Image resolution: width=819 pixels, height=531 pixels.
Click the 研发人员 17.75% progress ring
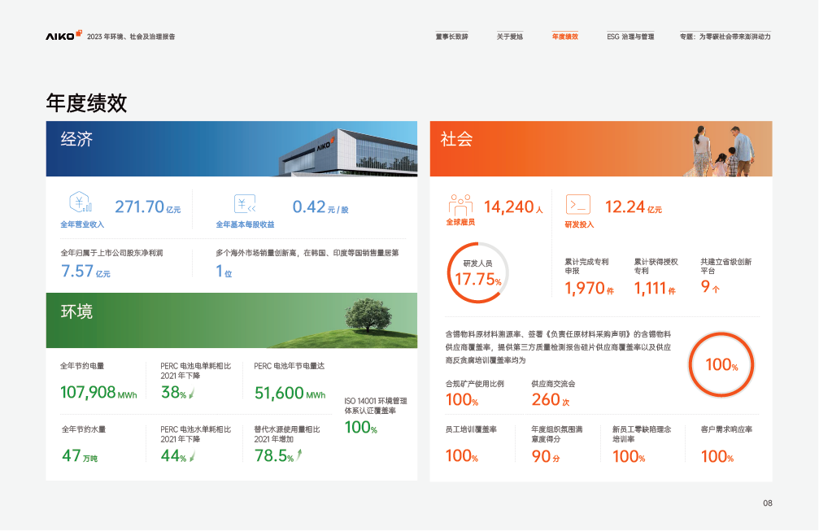477,273
